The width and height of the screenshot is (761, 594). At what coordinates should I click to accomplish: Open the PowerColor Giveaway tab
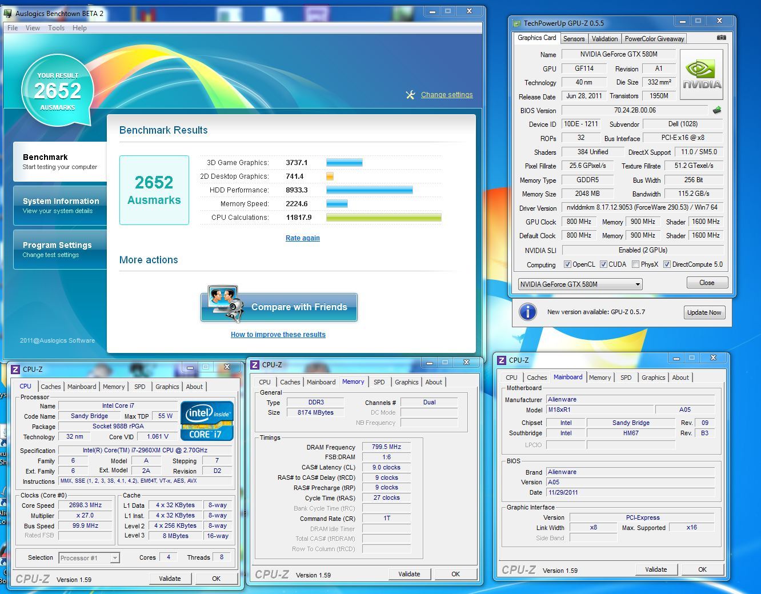(x=654, y=39)
